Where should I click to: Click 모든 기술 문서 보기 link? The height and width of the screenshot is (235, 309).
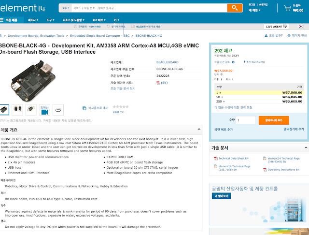[x=123, y=88]
